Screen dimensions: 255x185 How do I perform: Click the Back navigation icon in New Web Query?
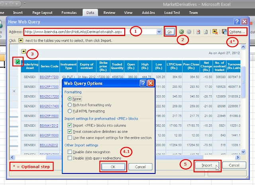coord(181,32)
